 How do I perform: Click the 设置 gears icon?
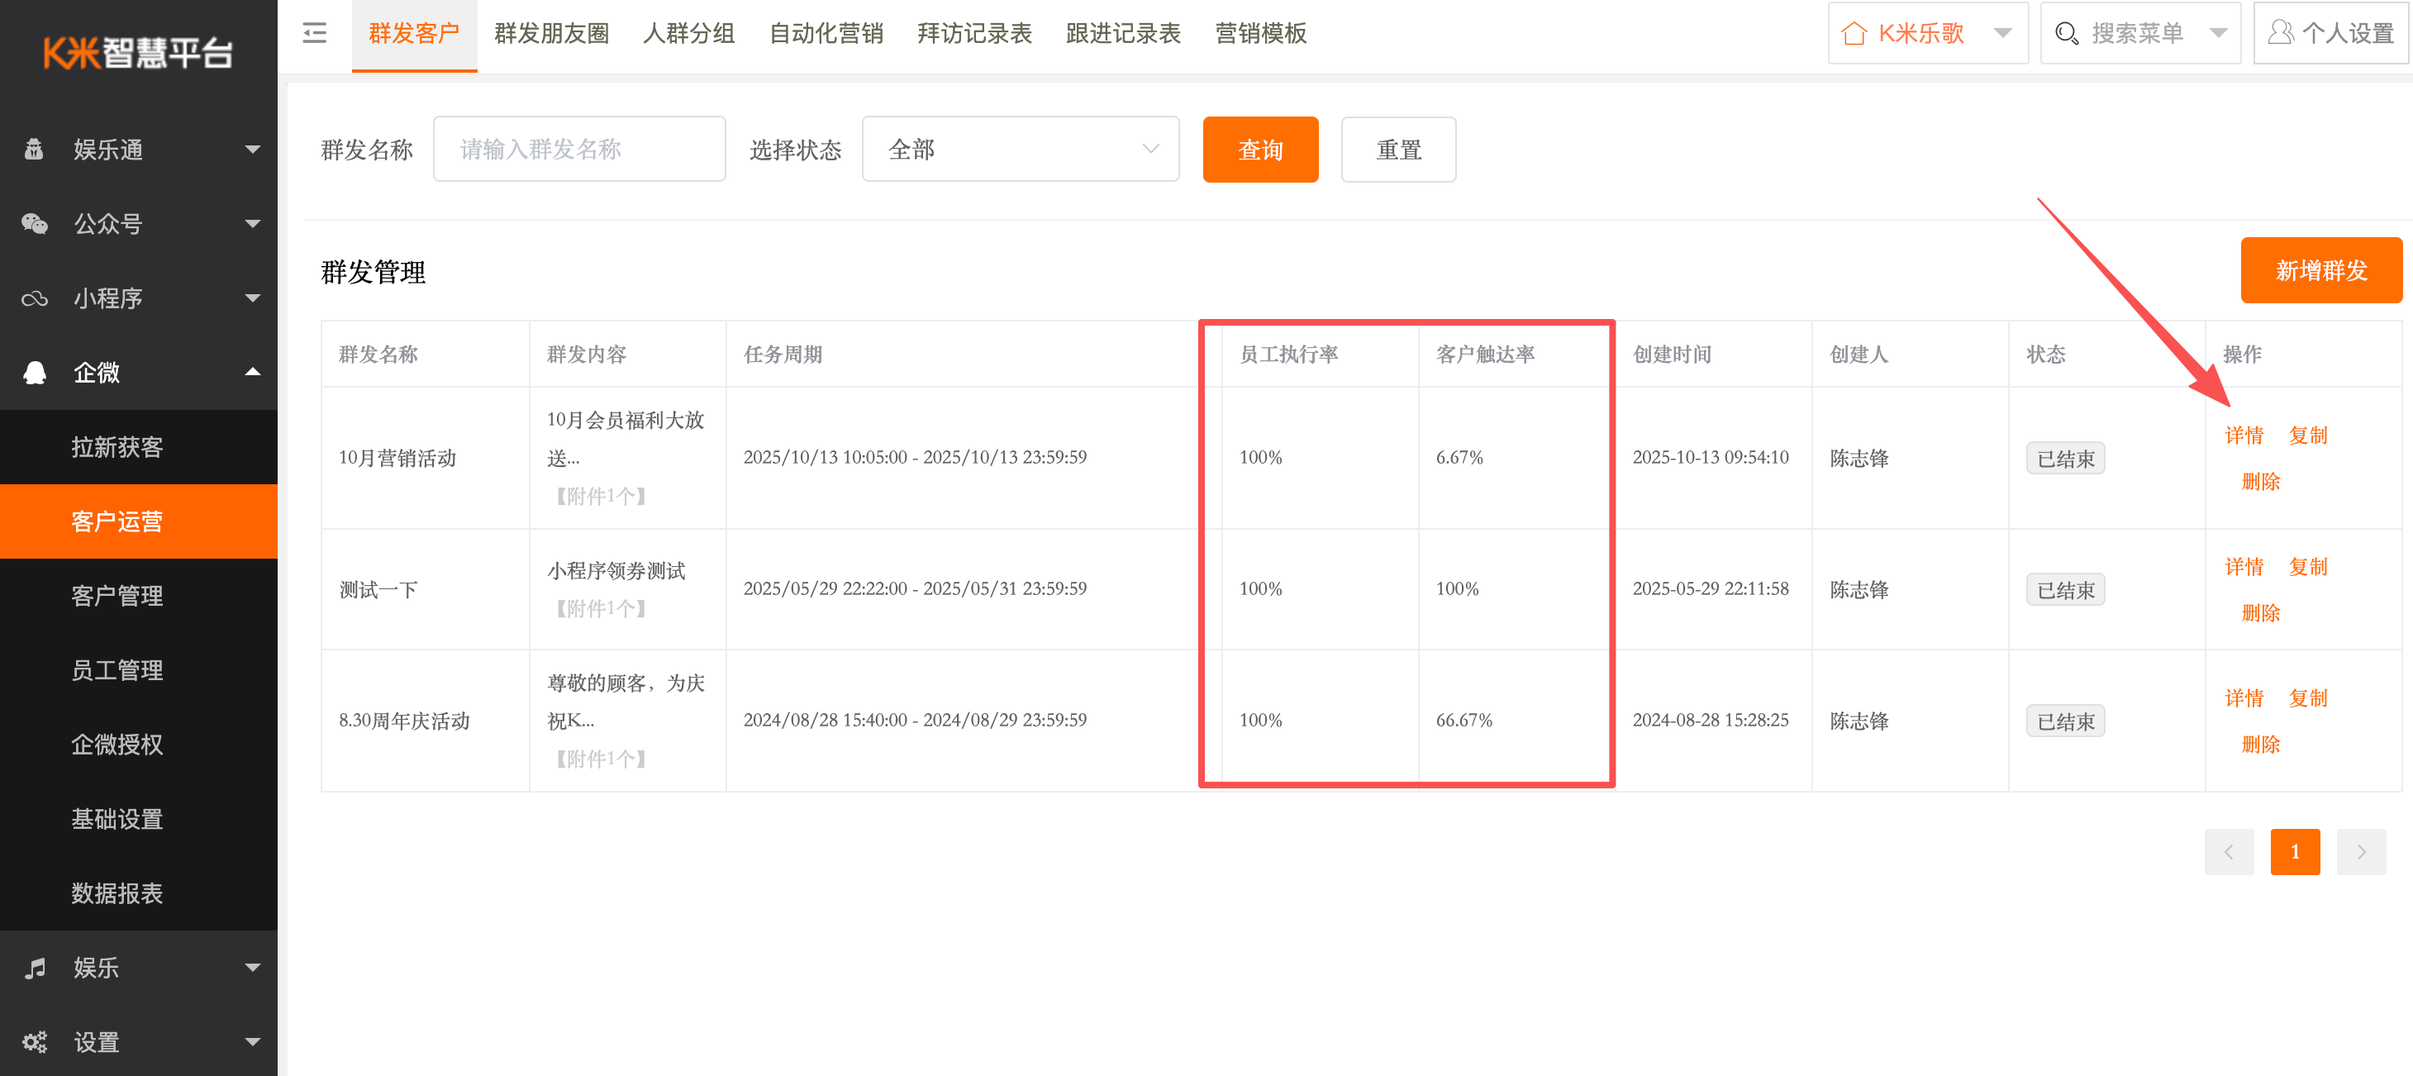35,1041
